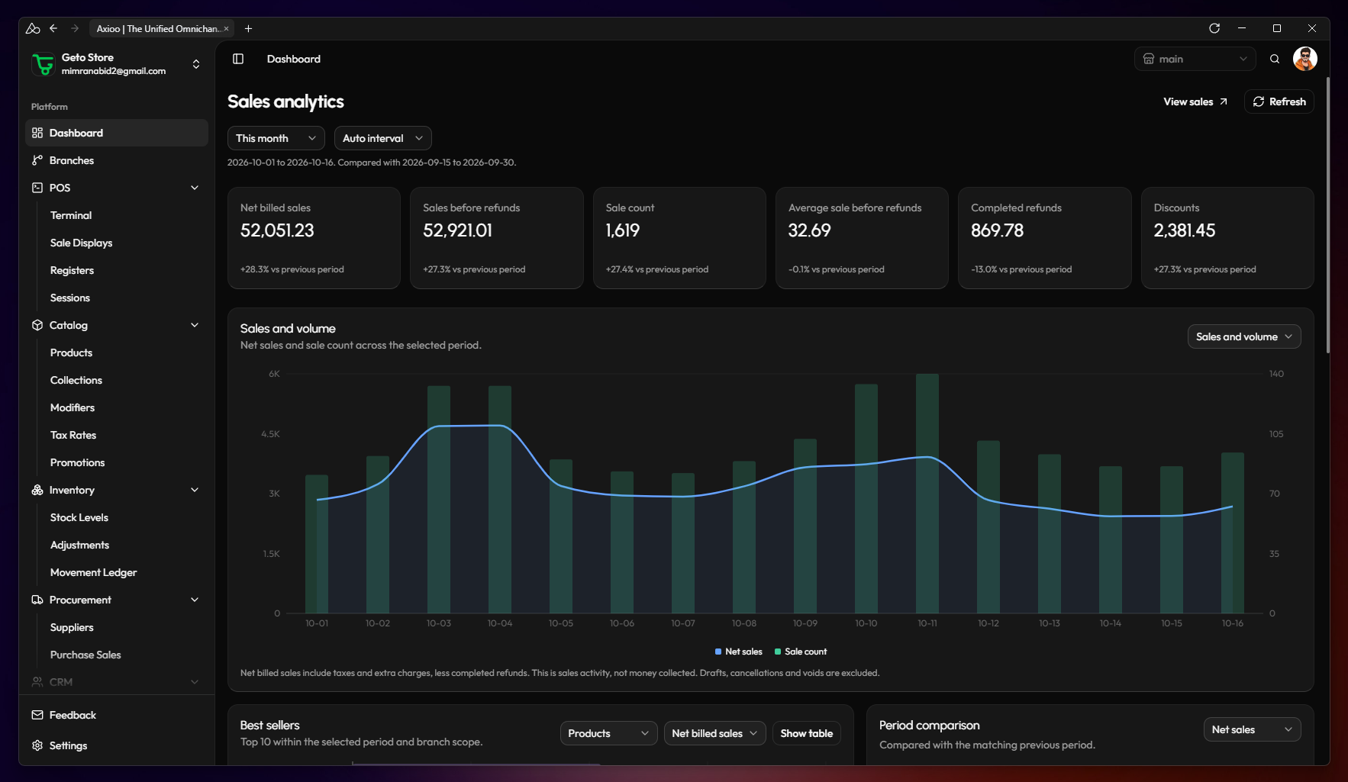Open a new tab with plus icon
1348x782 pixels.
(248, 28)
